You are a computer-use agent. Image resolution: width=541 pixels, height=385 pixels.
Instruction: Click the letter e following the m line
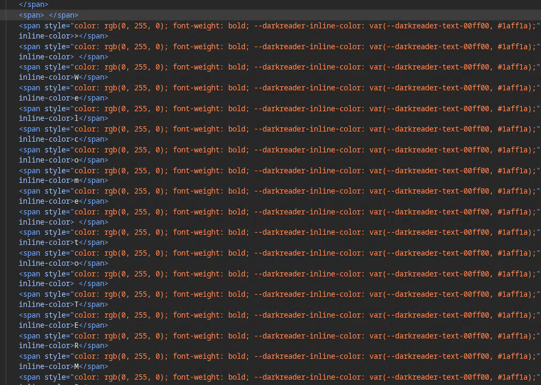(76, 201)
